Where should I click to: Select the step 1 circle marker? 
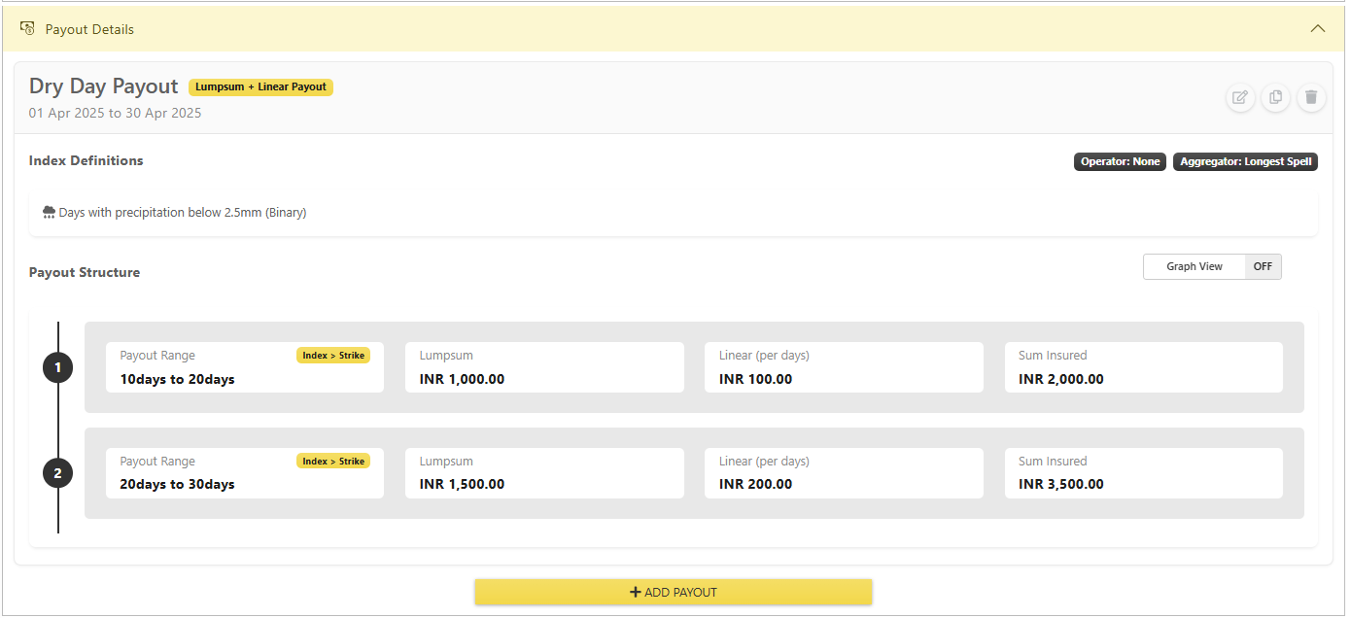(58, 368)
